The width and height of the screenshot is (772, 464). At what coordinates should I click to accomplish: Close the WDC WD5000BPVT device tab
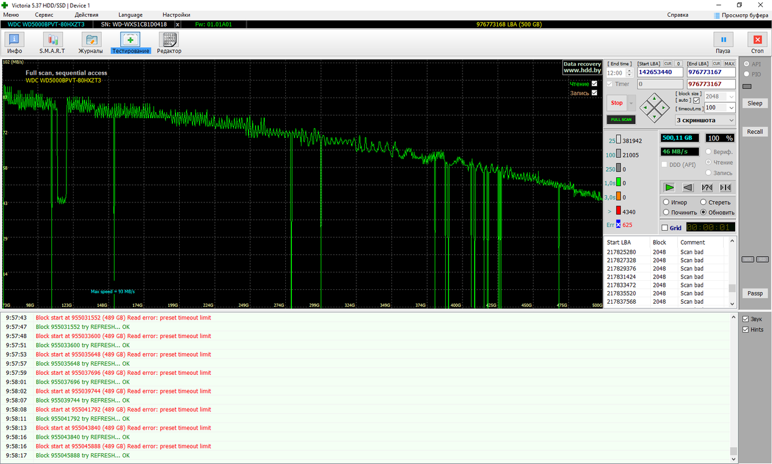[177, 25]
